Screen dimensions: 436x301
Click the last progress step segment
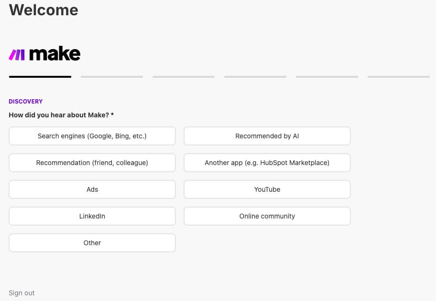tap(399, 76)
